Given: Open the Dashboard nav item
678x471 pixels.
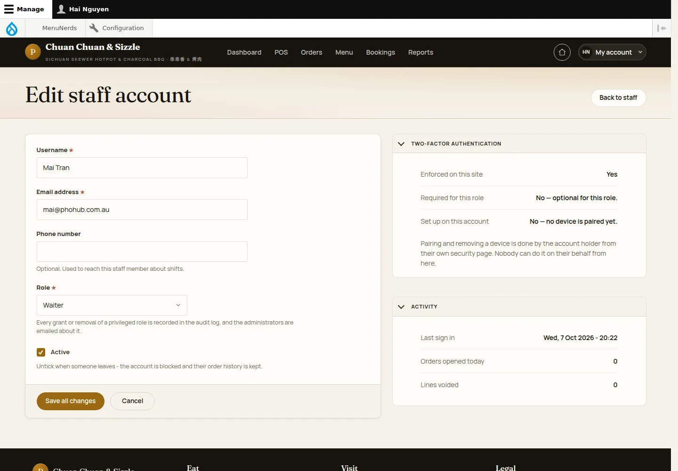Looking at the screenshot, I should 244,52.
